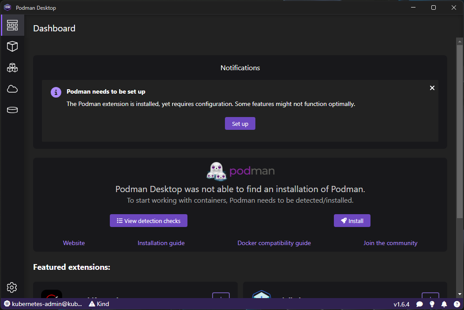Open the Volumes disk icon
This screenshot has height=310, width=464.
(x=12, y=110)
